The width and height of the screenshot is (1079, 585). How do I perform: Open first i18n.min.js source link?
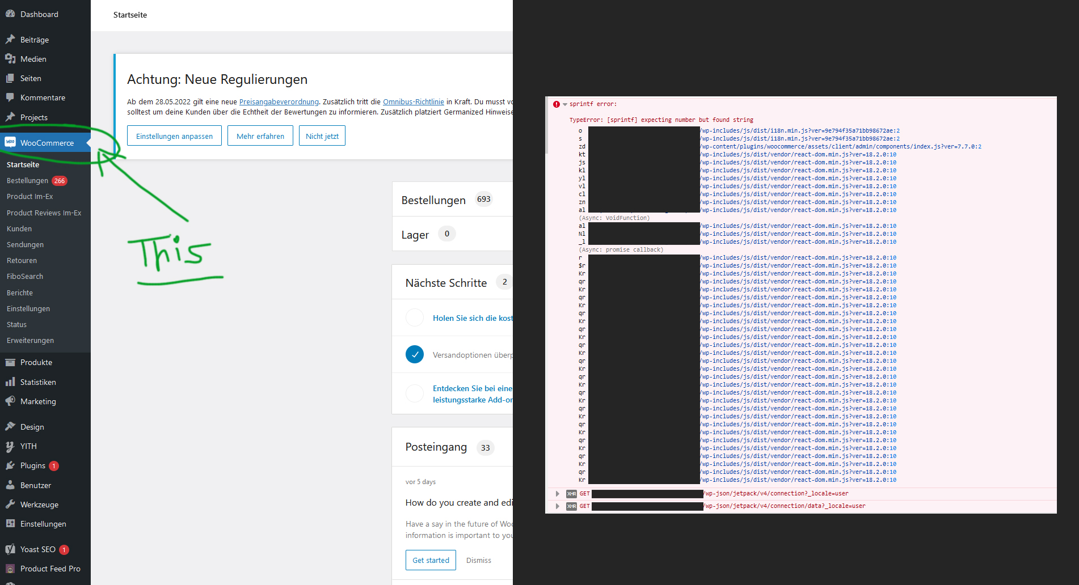800,130
